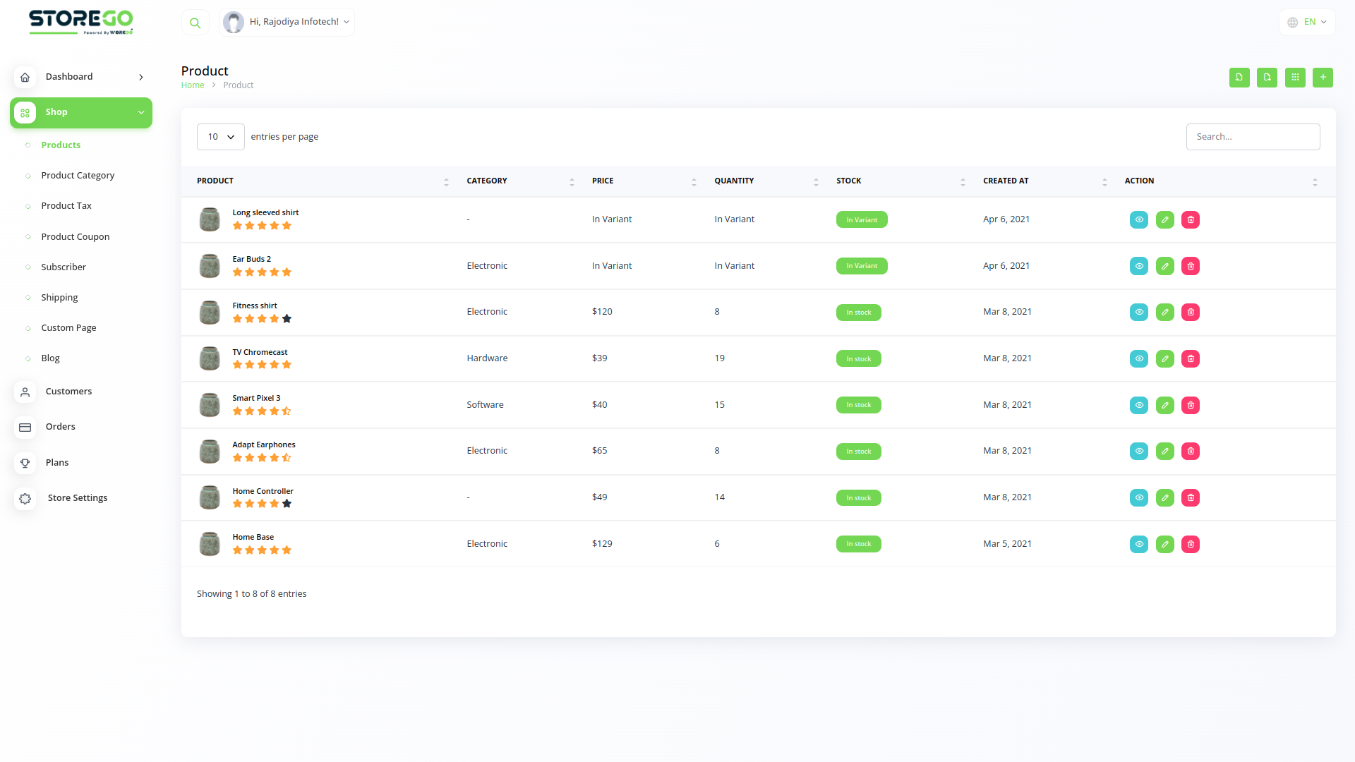Click inside the Search field
The width and height of the screenshot is (1355, 762).
click(1253, 136)
